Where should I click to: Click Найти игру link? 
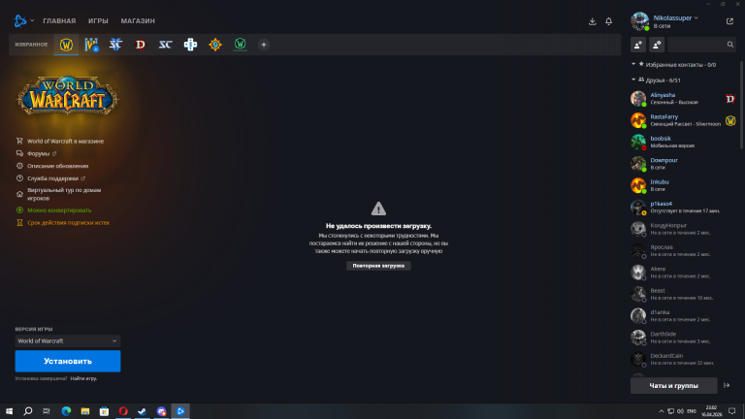click(83, 378)
